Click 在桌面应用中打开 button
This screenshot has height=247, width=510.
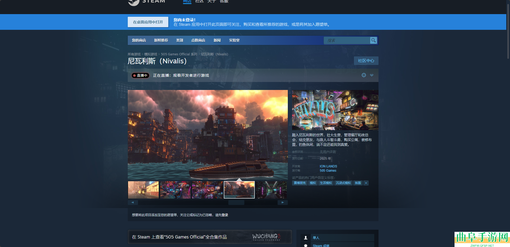148,22
